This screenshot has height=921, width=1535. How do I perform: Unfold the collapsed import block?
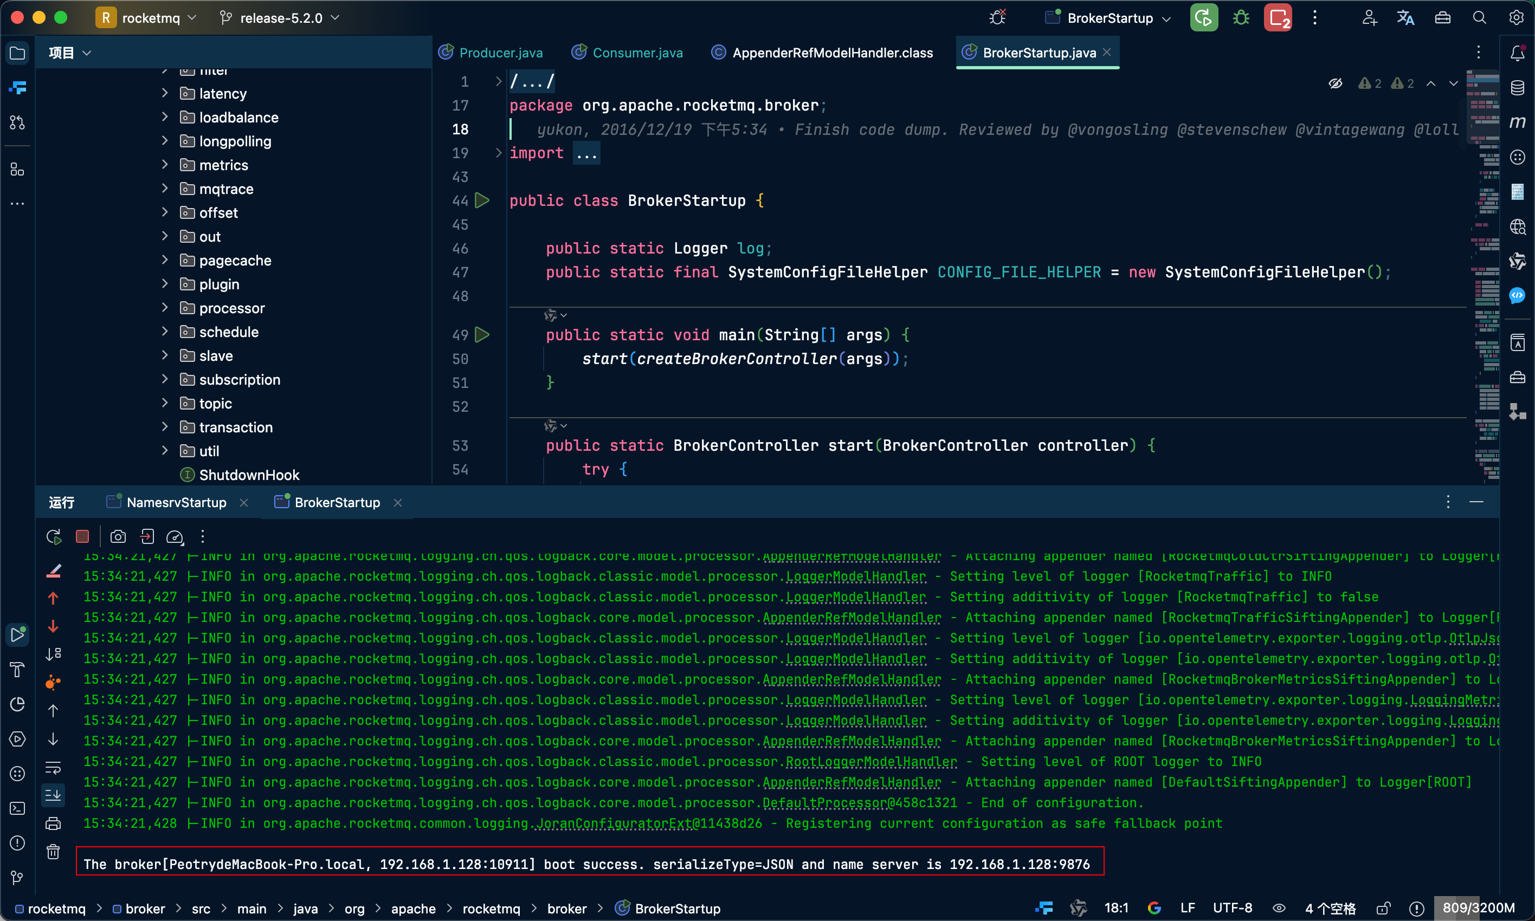[x=498, y=153]
